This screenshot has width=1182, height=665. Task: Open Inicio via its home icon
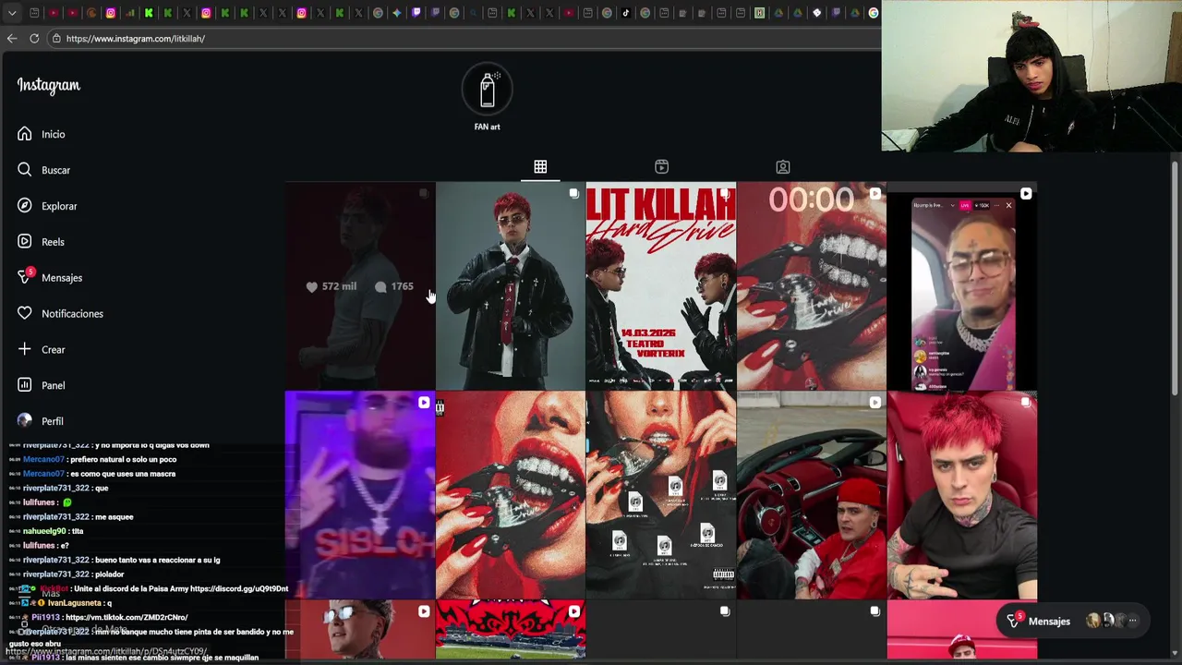coord(25,134)
